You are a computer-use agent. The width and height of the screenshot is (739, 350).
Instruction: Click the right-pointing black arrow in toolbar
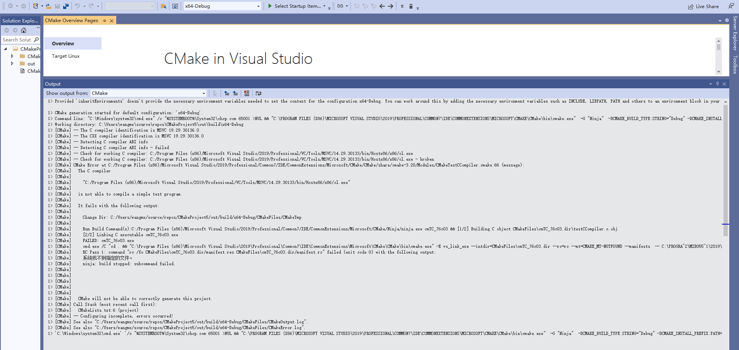pyautogui.click(x=391, y=6)
